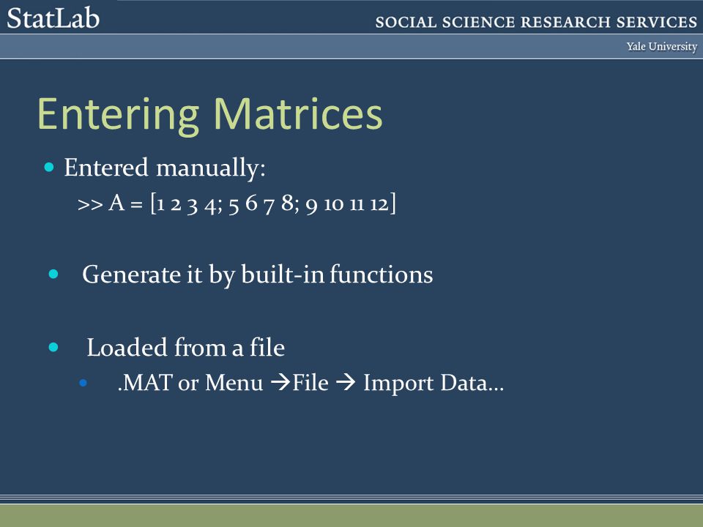The height and width of the screenshot is (527, 703).
Task: Click the blue sub-bullet before .MAT
Action: point(83,383)
